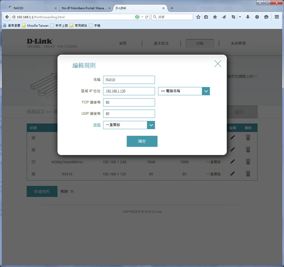Switch to the N4310 browser tab
This screenshot has width=284, height=267.
coord(33,8)
